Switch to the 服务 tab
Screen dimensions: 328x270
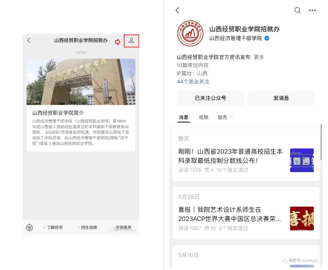click(223, 117)
